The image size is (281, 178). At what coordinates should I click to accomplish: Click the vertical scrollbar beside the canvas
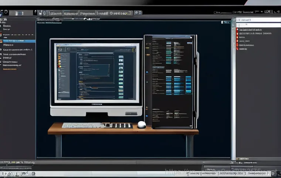[x=233, y=89]
